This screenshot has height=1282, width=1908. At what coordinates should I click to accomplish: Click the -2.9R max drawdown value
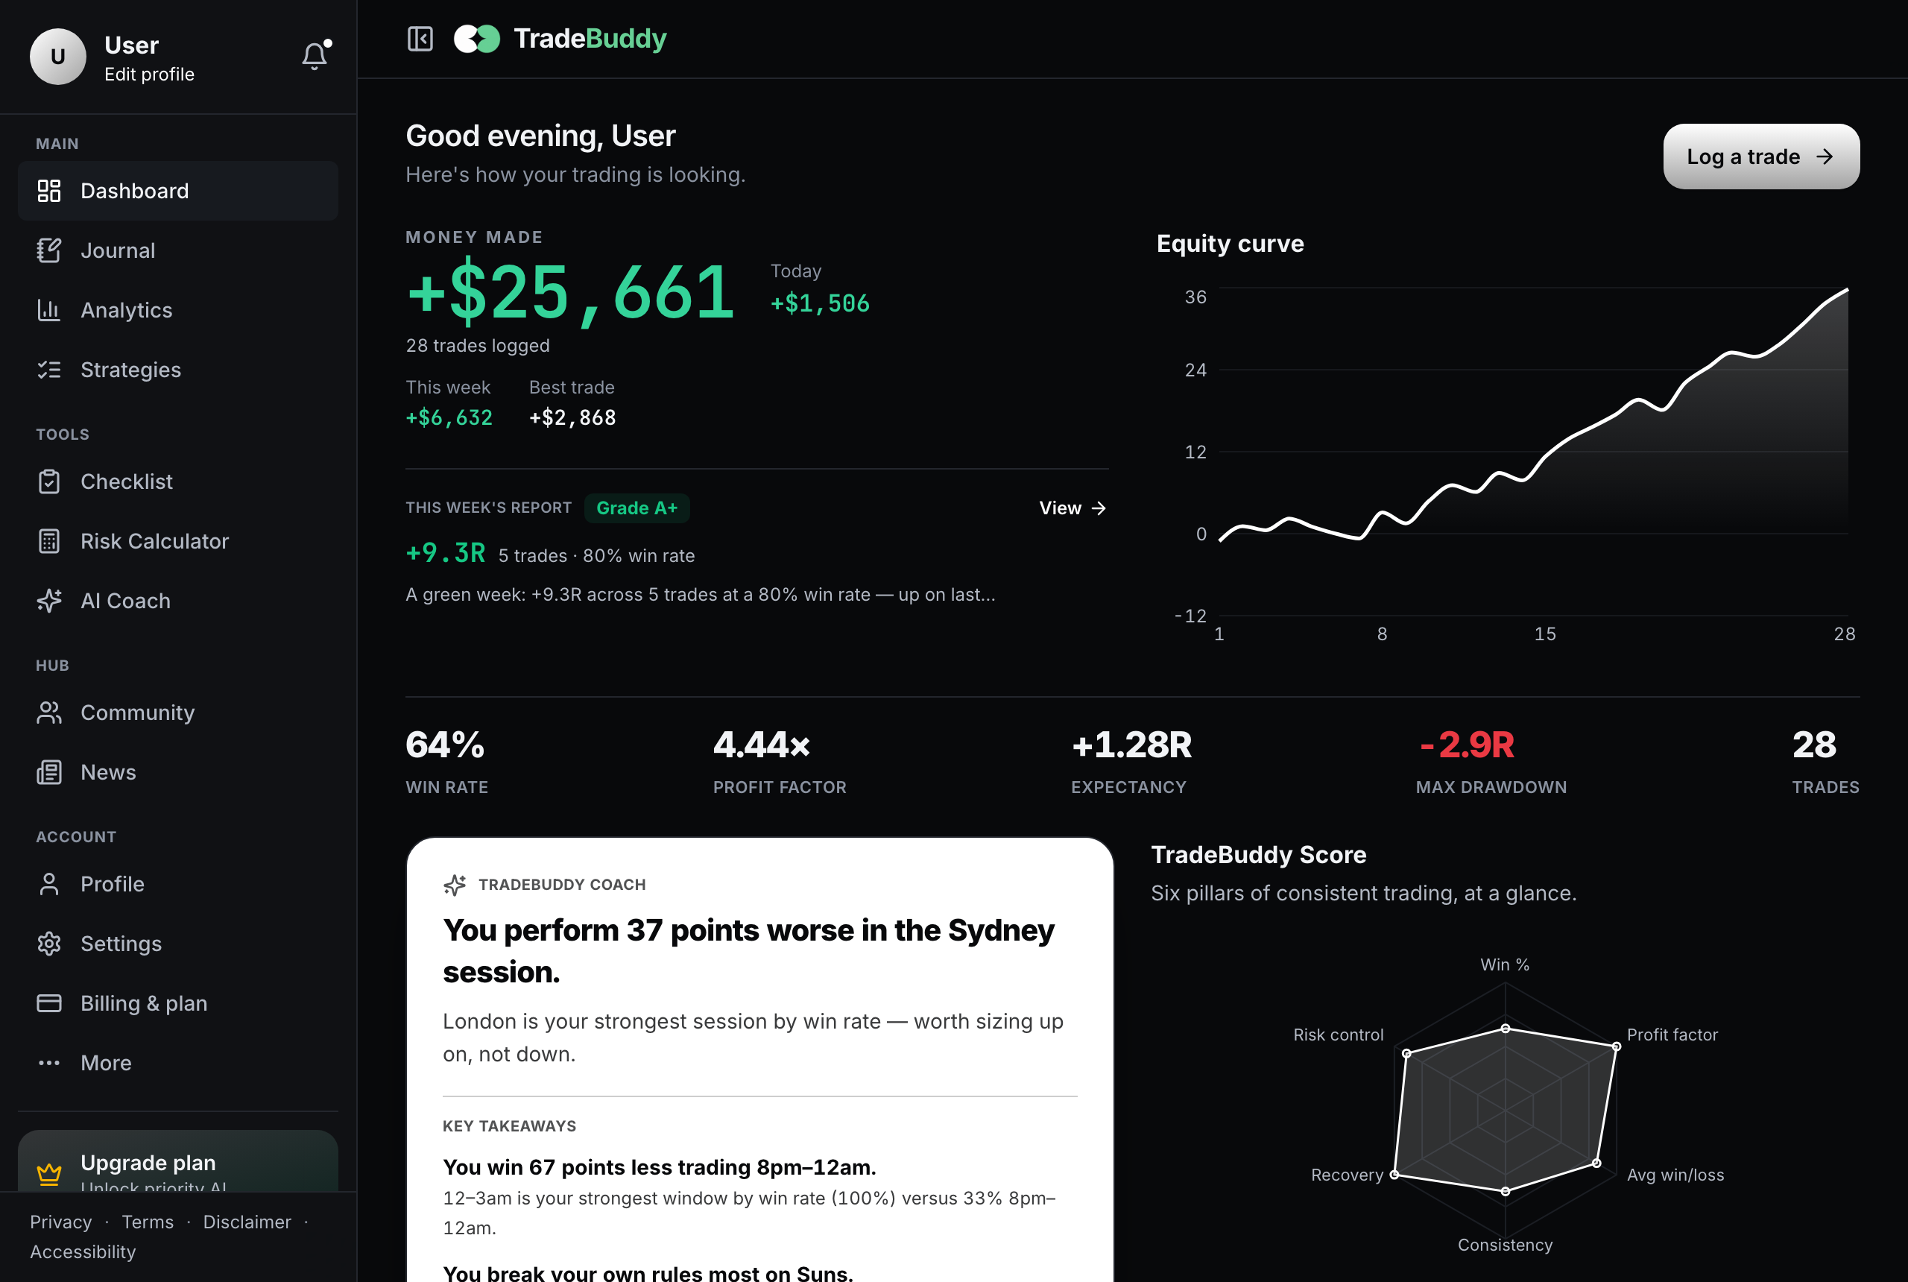click(1467, 745)
